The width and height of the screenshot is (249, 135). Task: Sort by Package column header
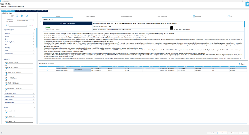point(168,67)
